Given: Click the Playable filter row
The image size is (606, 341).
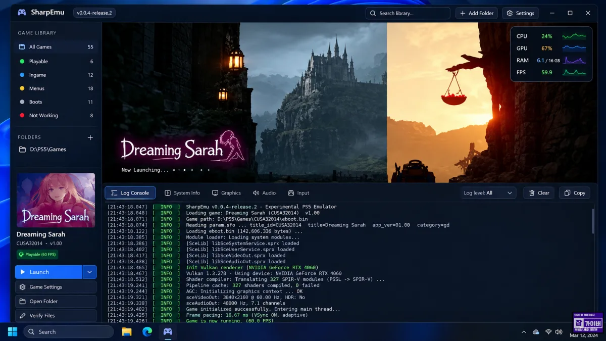Looking at the screenshot, I should (x=56, y=62).
